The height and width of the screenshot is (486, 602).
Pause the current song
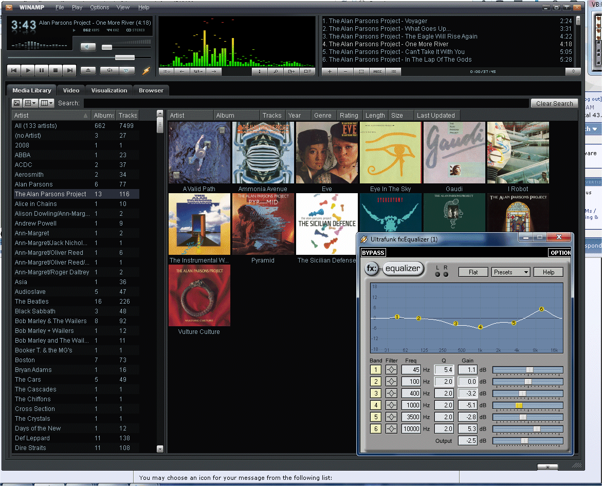(x=42, y=70)
